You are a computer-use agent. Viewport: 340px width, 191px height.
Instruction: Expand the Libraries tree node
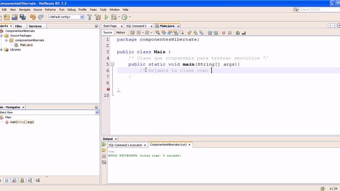(1, 49)
